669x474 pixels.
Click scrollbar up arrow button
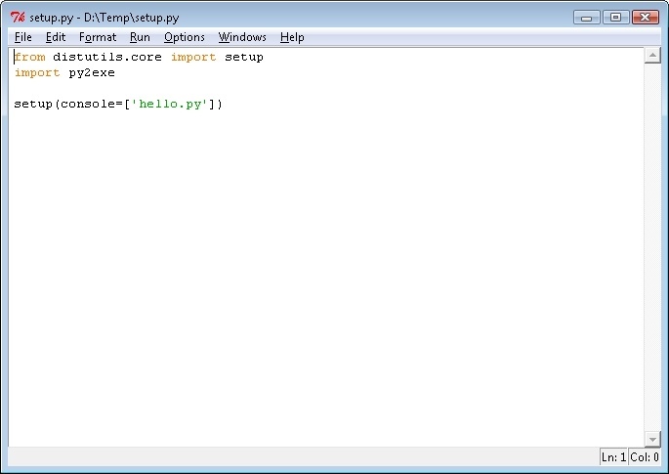(x=652, y=56)
